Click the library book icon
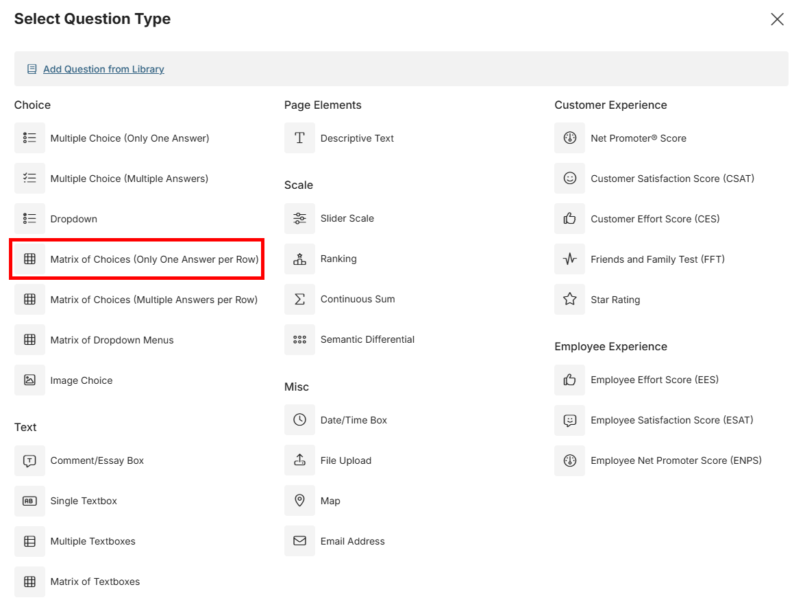 (32, 69)
